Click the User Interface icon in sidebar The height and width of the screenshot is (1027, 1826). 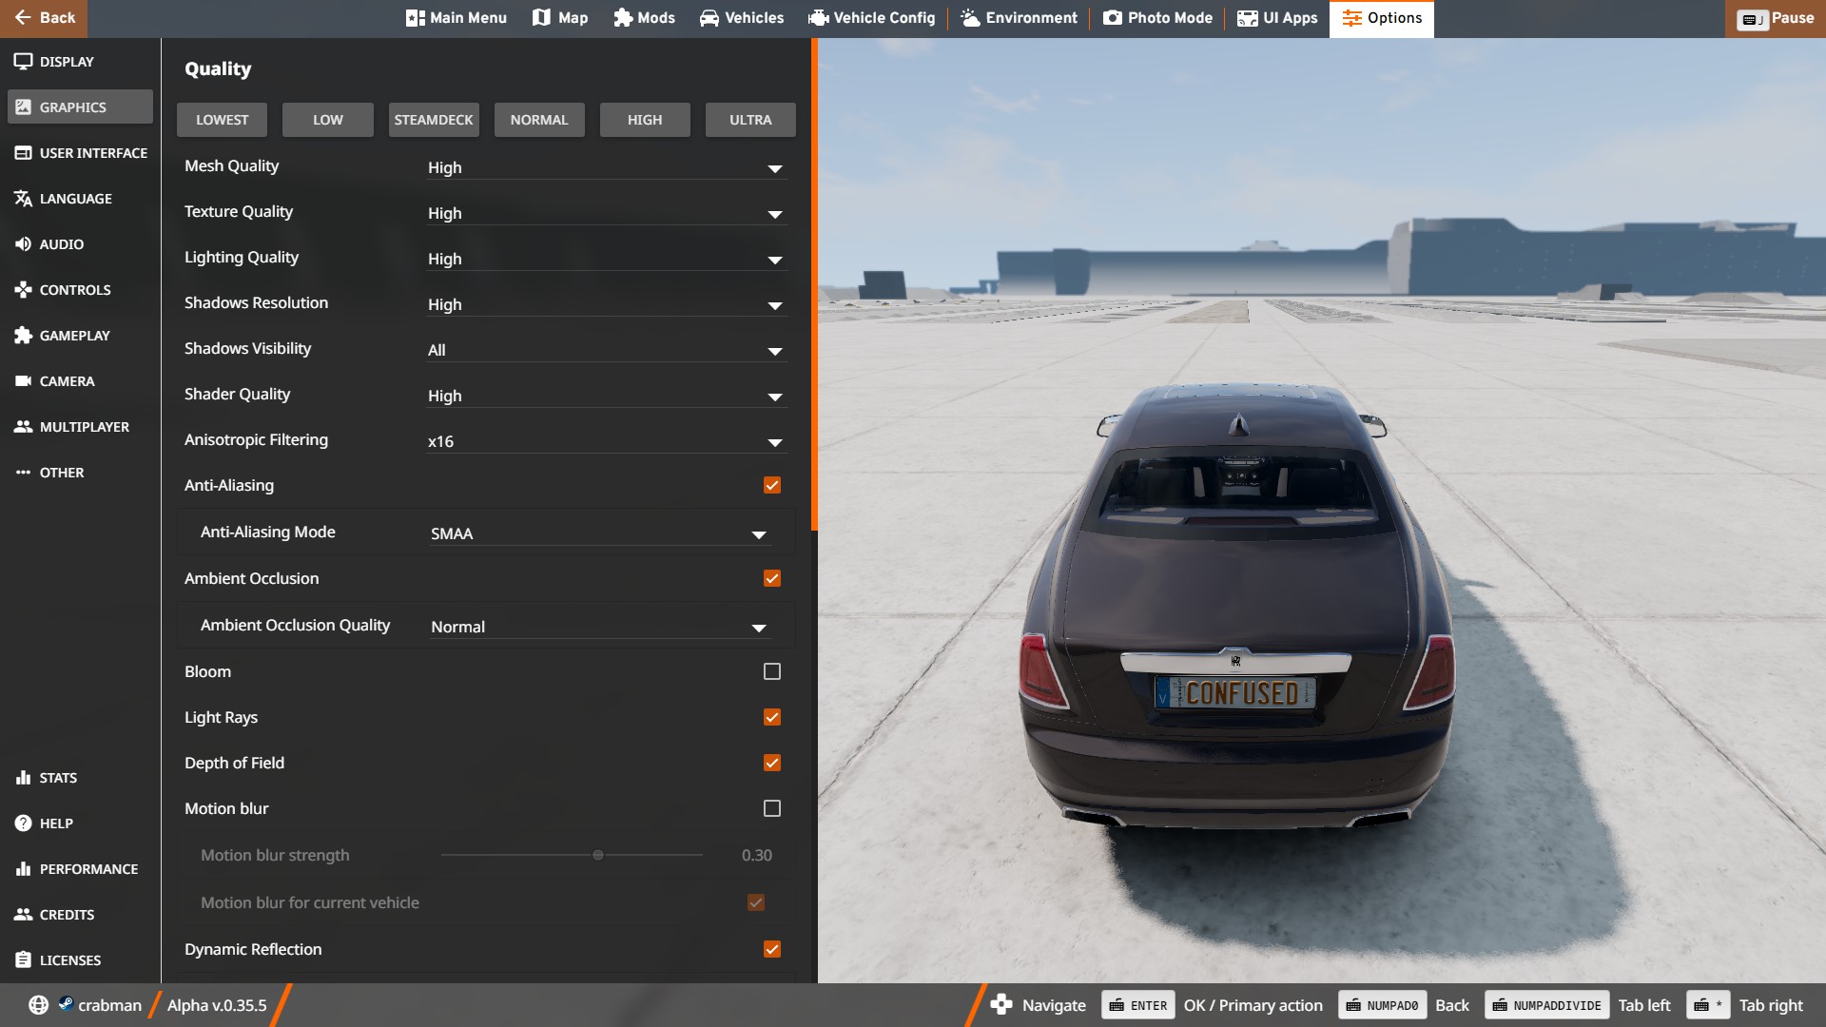pyautogui.click(x=23, y=153)
